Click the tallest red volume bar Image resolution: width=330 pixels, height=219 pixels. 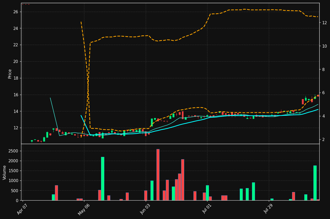[x=158, y=175]
